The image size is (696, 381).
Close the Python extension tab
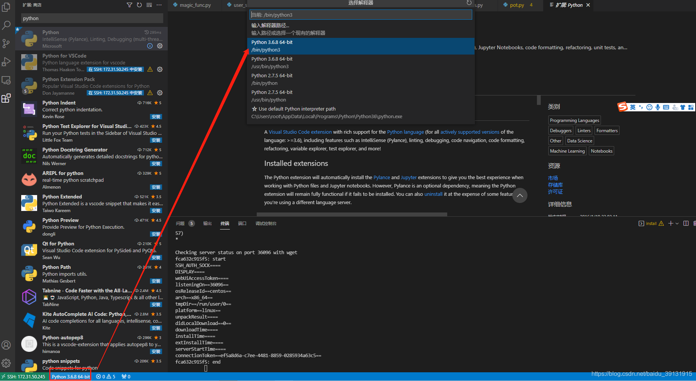588,5
